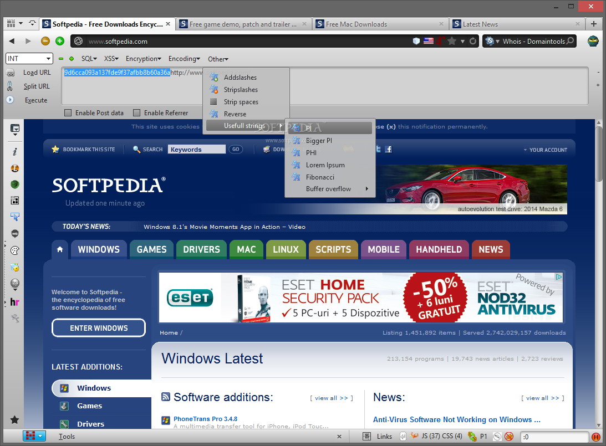Click the GO search button
606x446 pixels.
(236, 149)
